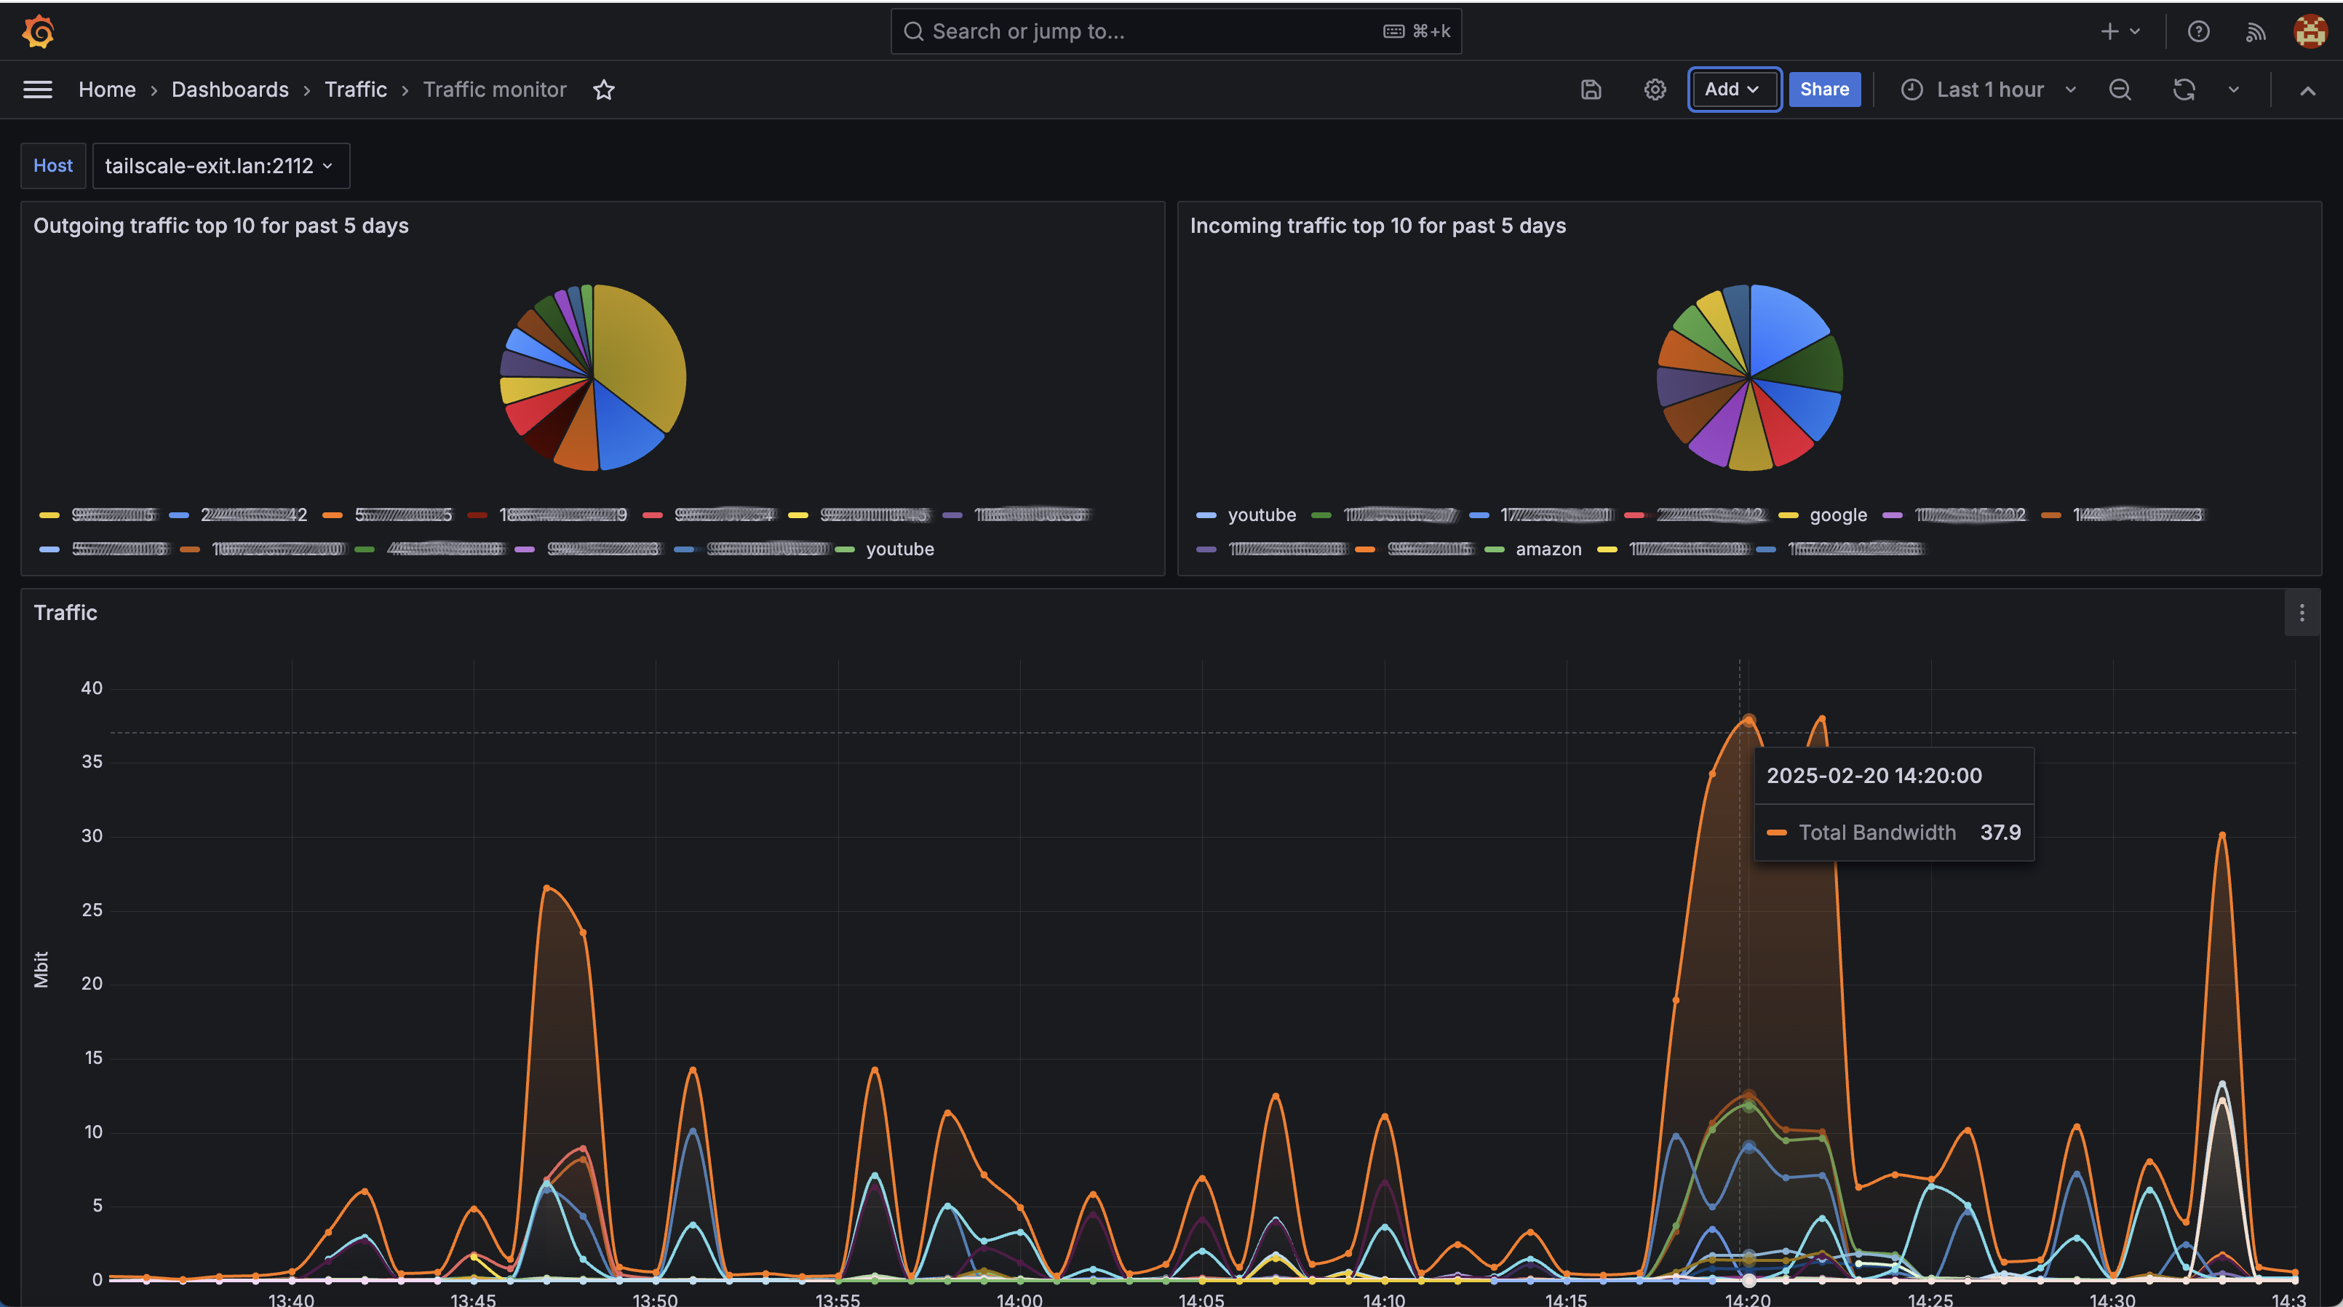Open dashboard settings gear icon
Image resolution: width=2343 pixels, height=1307 pixels.
(x=1655, y=89)
